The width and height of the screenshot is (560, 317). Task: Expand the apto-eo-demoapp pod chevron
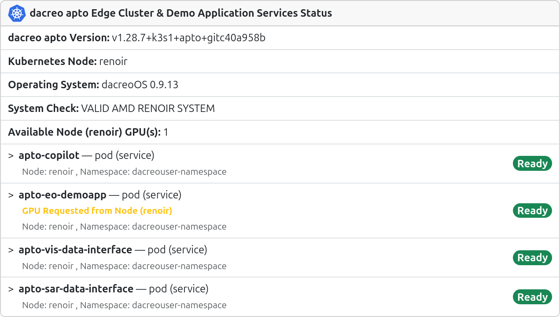[x=11, y=195]
